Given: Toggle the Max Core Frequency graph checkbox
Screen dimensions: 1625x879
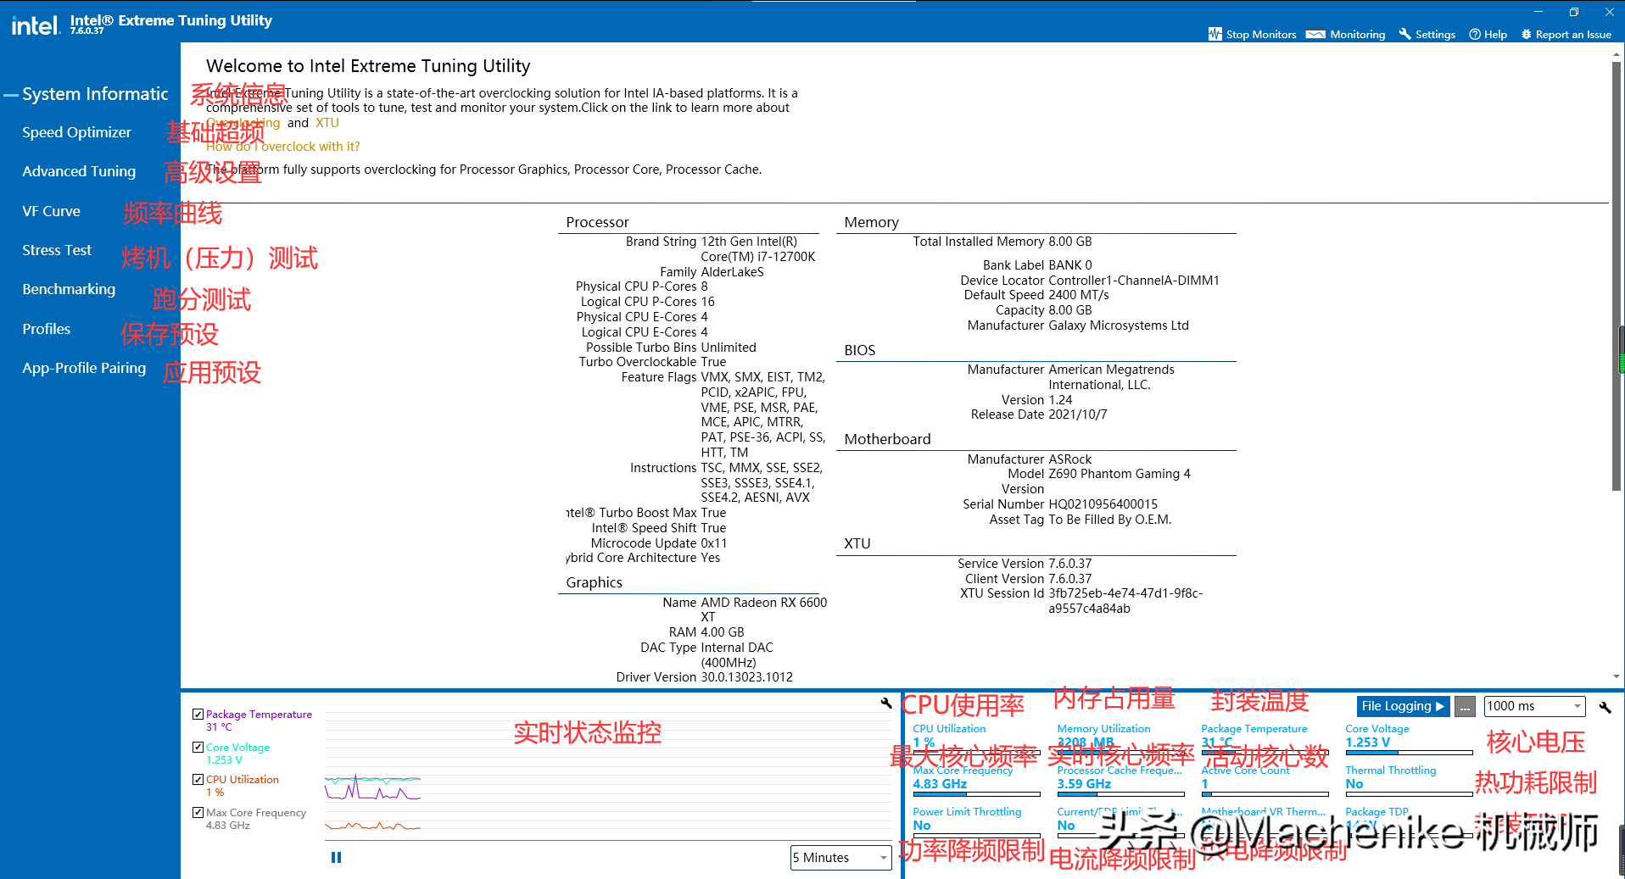Looking at the screenshot, I should (198, 813).
